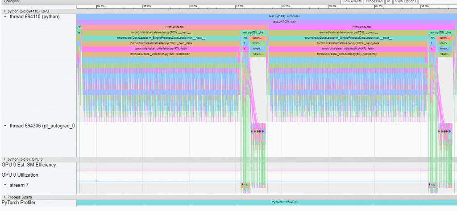457x211 pixels.
Task: Select the <built... slice in ProfilerStep#8
Action: click(445, 54)
